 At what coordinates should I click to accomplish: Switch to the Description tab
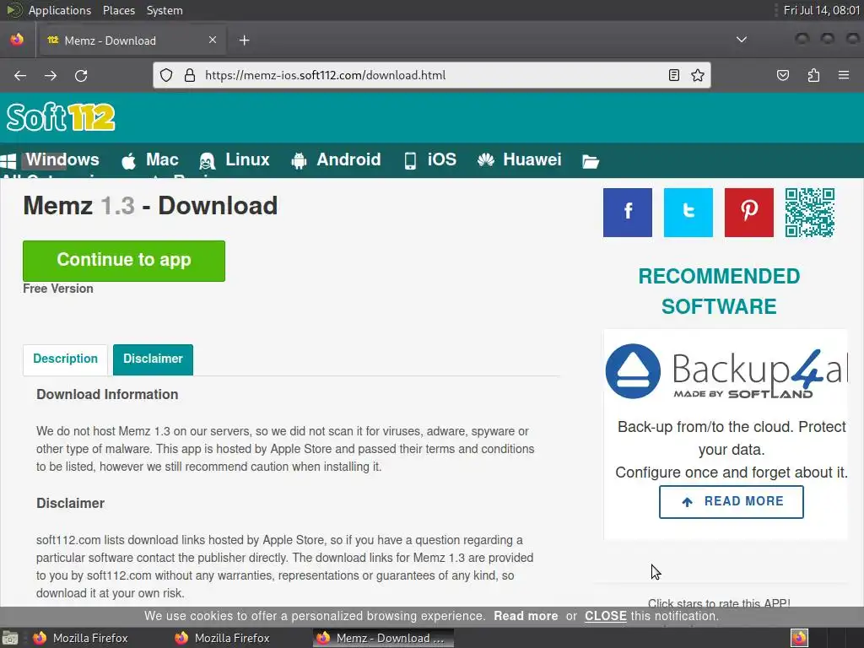coord(65,359)
